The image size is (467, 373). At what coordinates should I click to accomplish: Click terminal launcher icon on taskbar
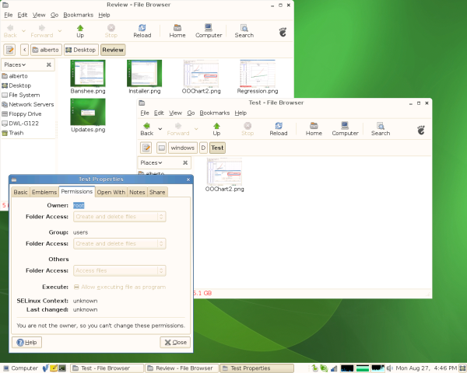tap(62, 368)
